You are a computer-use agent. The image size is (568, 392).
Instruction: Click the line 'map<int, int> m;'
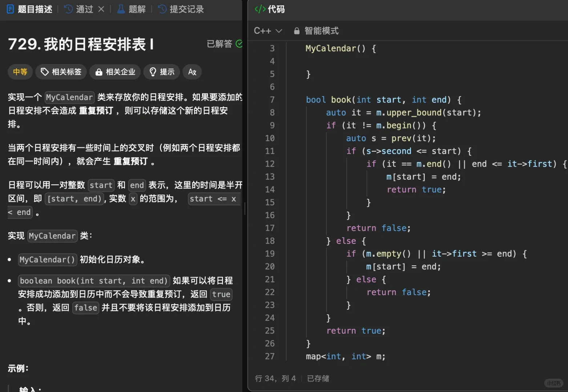pos(346,357)
